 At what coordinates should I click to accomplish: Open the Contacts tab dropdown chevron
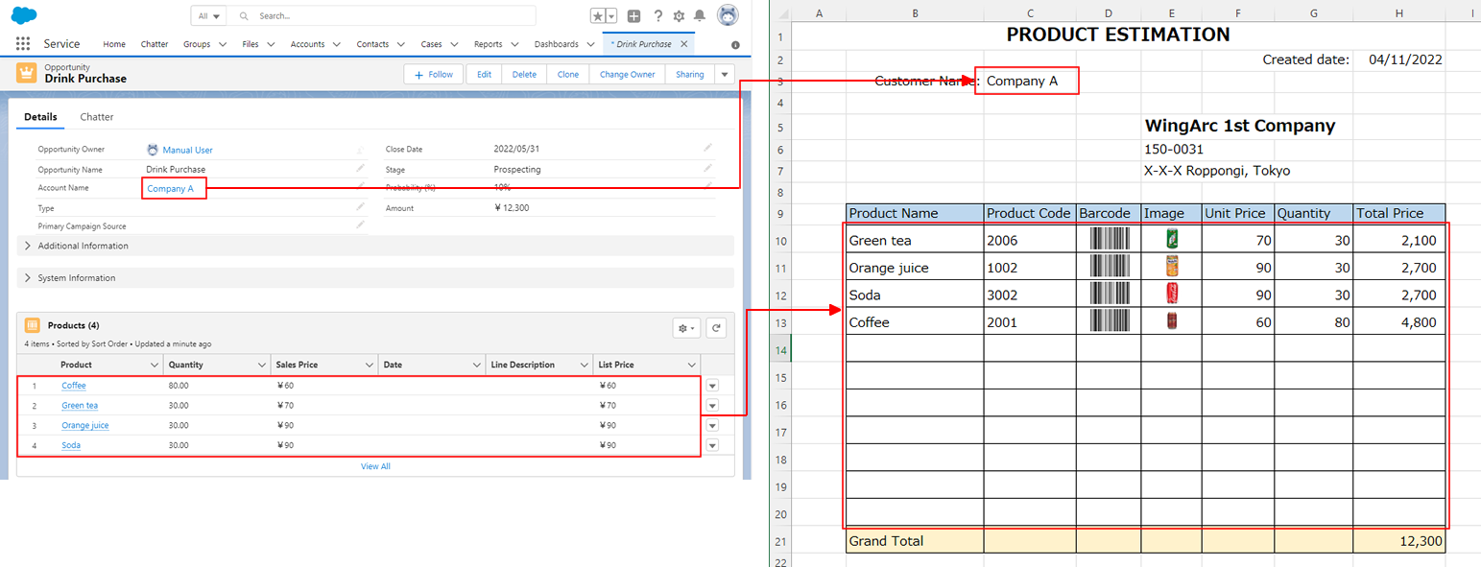click(x=400, y=44)
